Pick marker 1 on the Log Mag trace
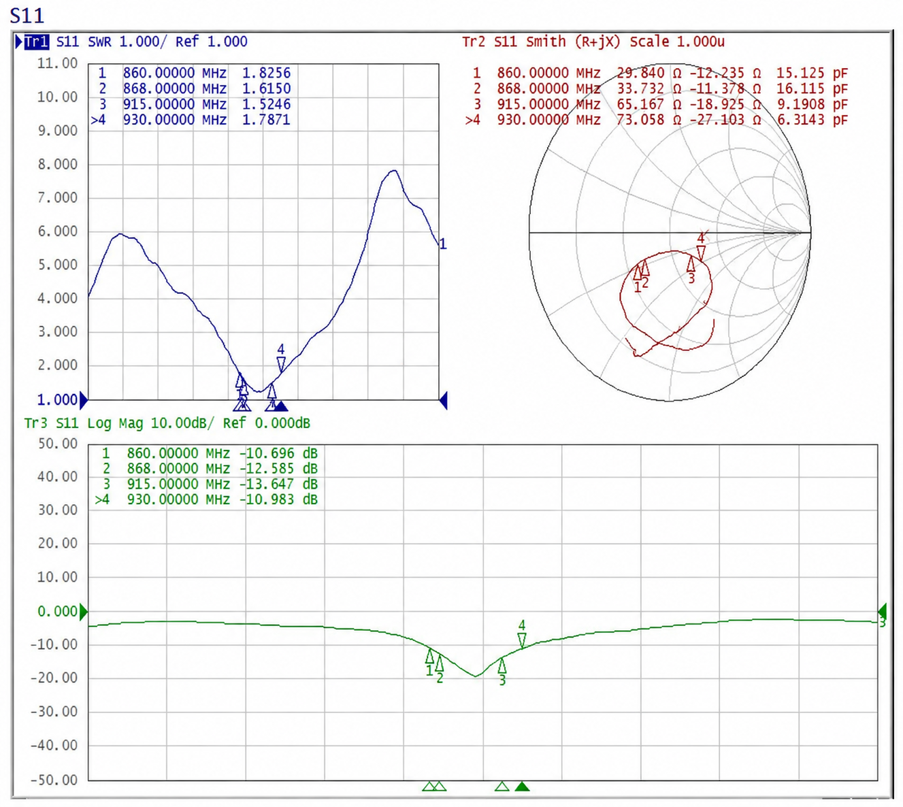 click(x=429, y=656)
